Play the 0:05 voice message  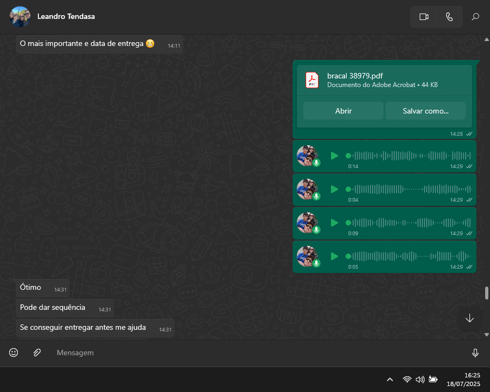[x=334, y=256]
